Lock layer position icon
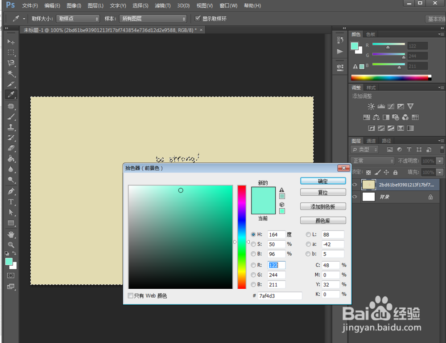Image resolution: width=446 pixels, height=343 pixels. click(386, 172)
